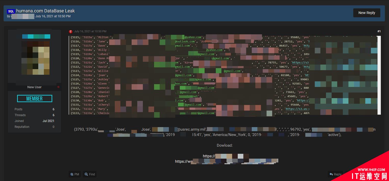389x181 pixels.
Task: Click the Find button with magnifier icon
Action: [90, 174]
